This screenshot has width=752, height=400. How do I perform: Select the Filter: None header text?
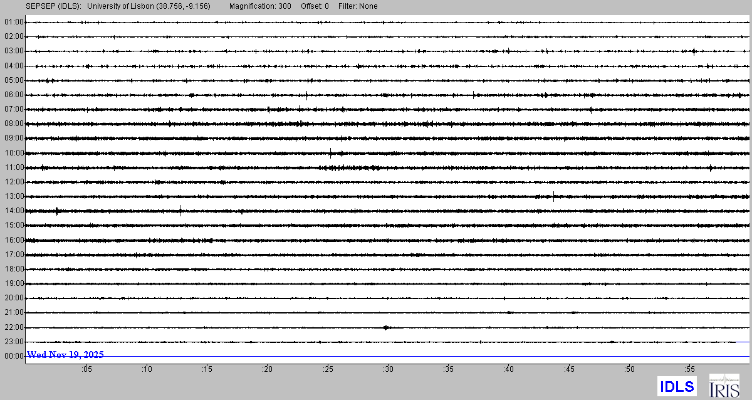click(358, 6)
